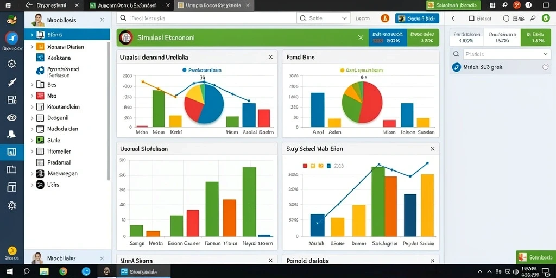Click the search magnifier icon in right panel header

(533, 18)
